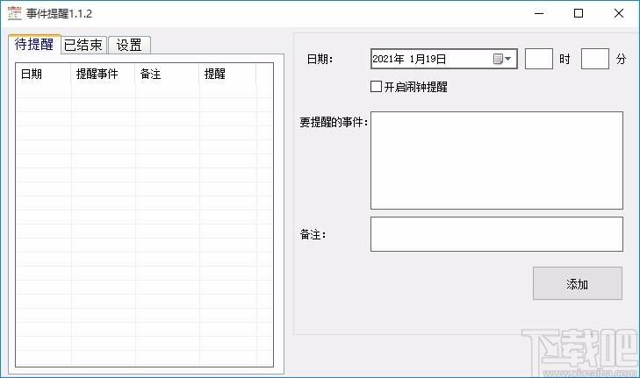Switch to the 待提醒 tab
This screenshot has height=378, width=640.
coord(34,44)
